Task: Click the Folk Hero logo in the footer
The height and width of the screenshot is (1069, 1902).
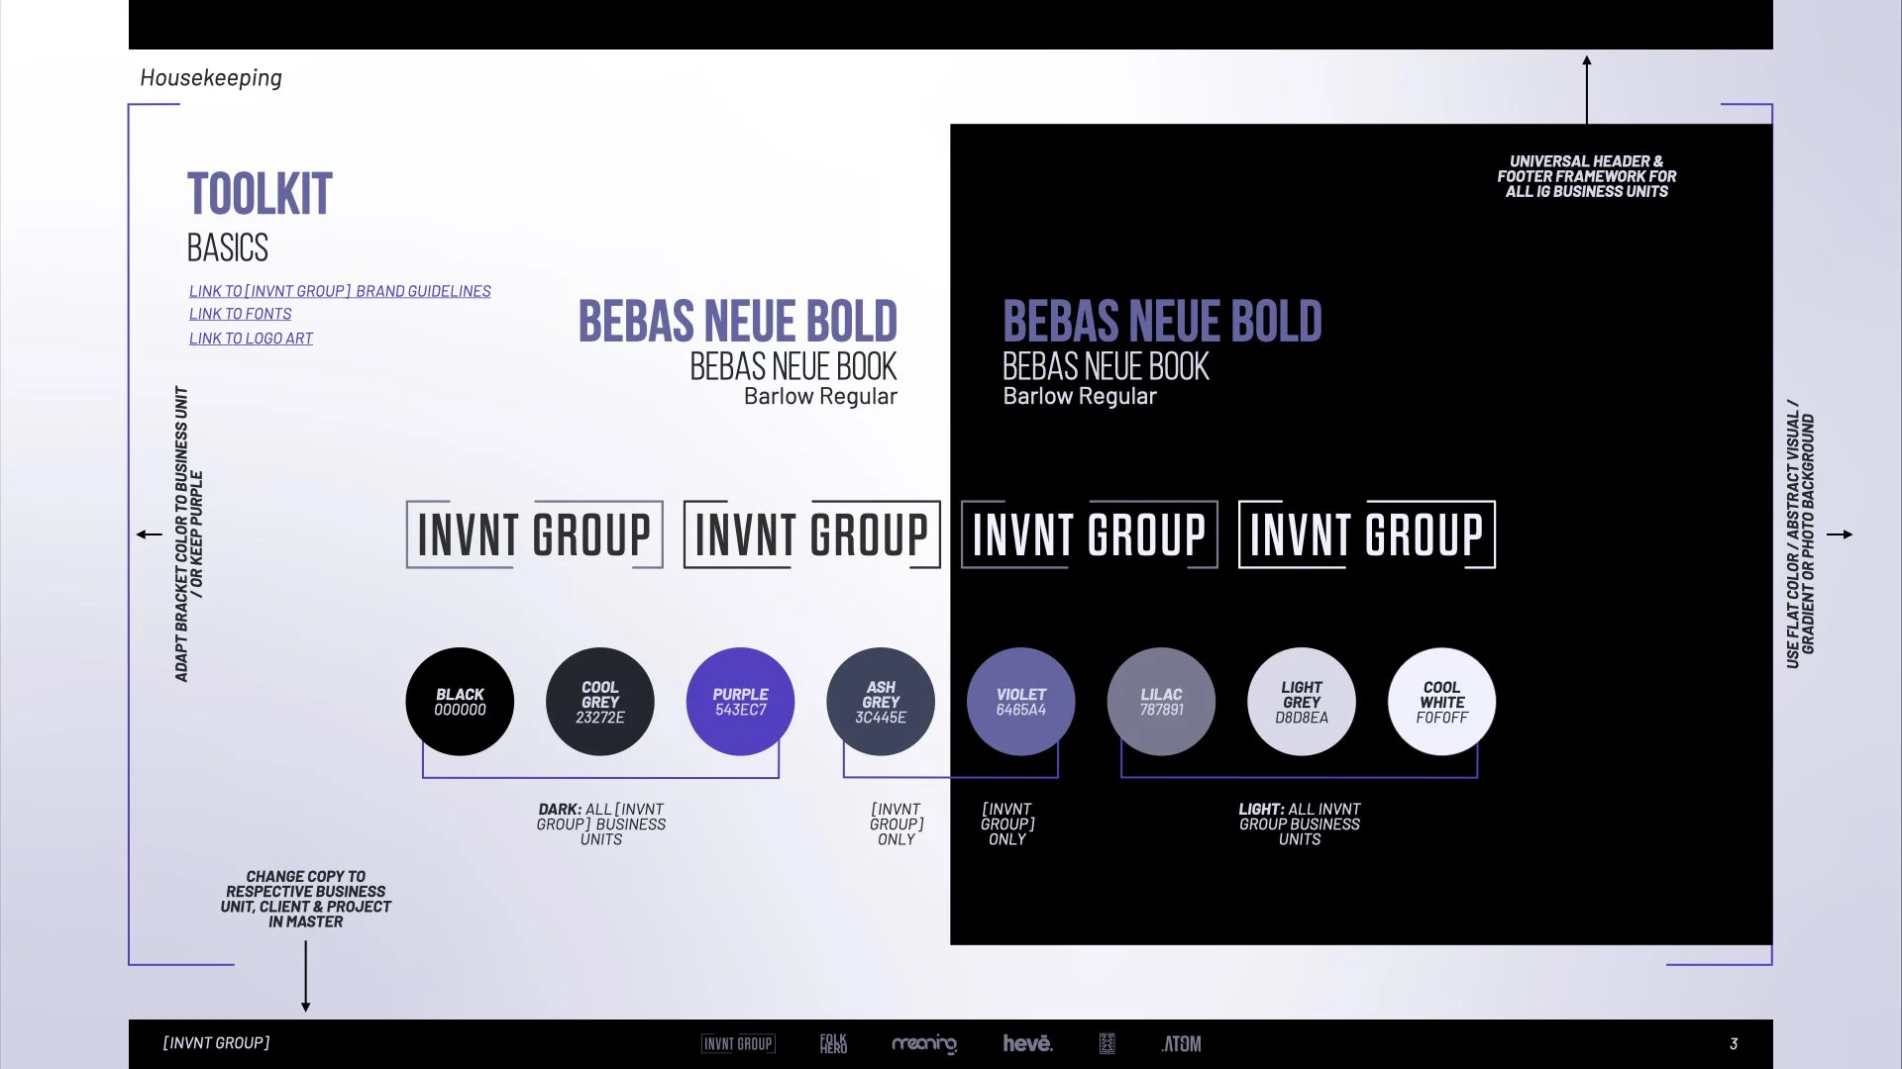Action: 833,1043
